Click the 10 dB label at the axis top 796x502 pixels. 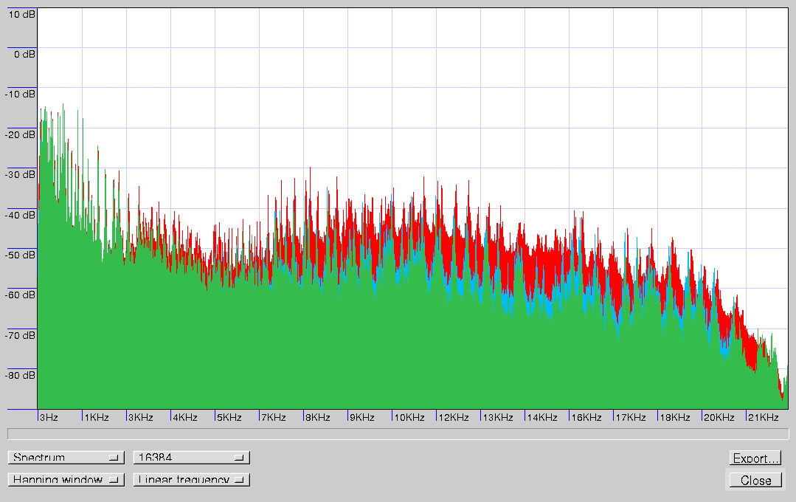[21, 14]
